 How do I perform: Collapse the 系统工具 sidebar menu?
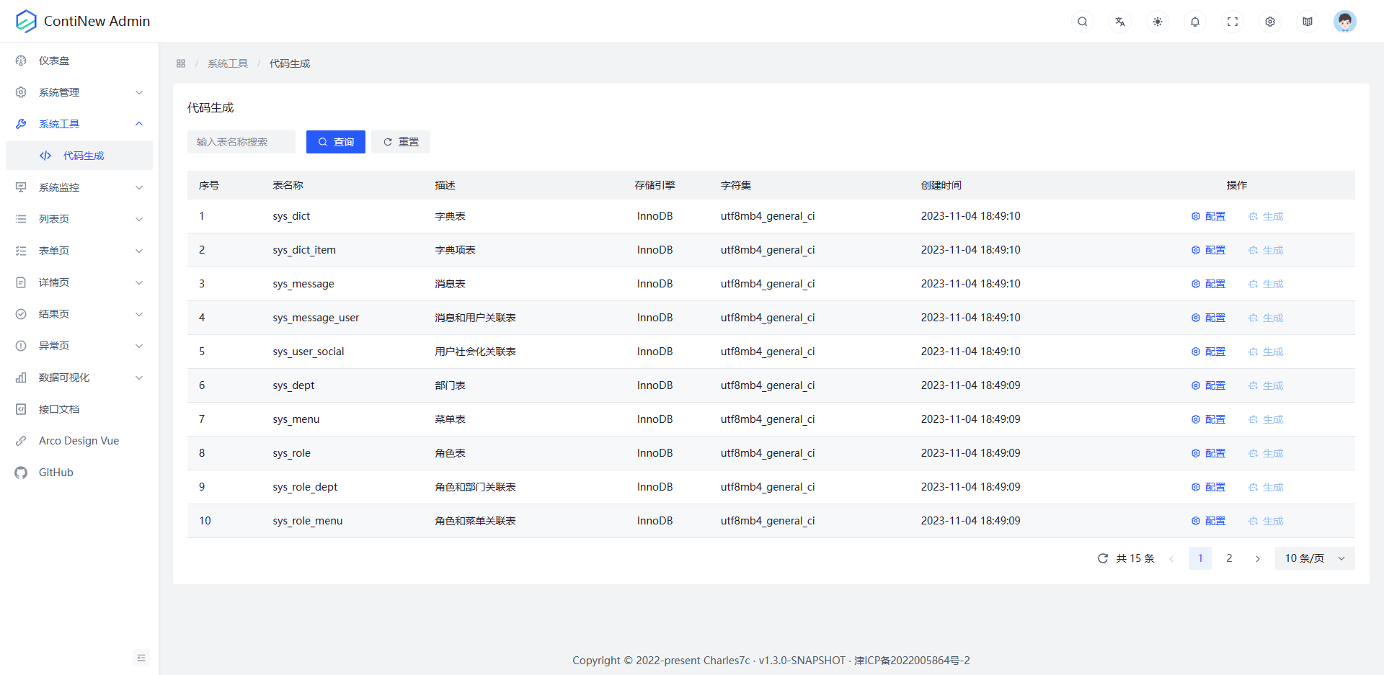click(x=79, y=124)
